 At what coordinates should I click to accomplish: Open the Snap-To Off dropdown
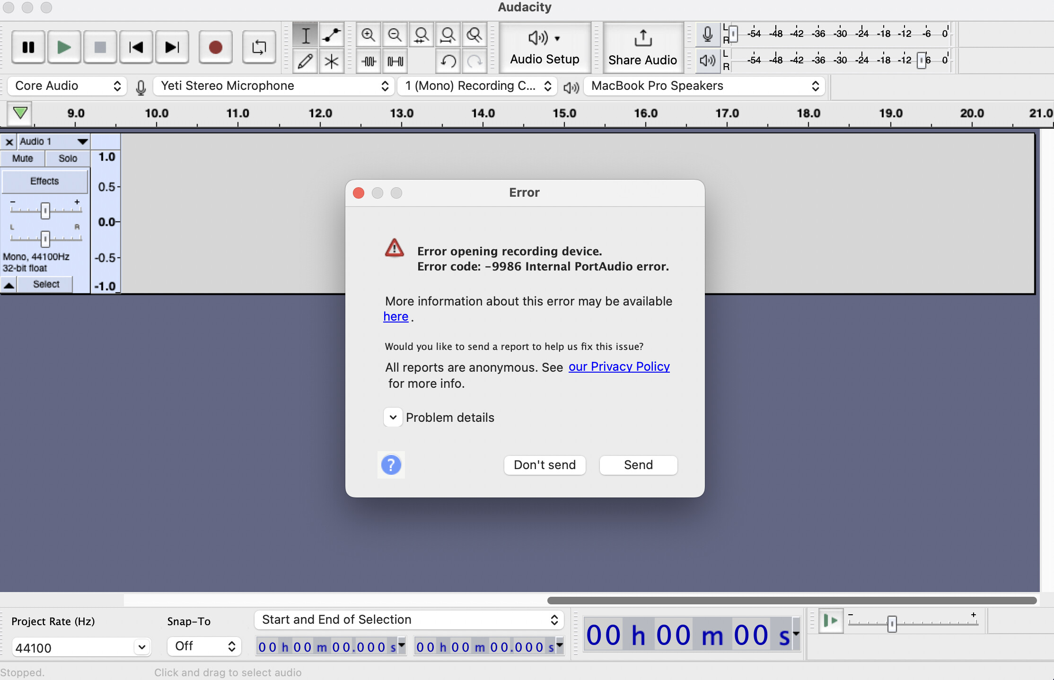(204, 646)
